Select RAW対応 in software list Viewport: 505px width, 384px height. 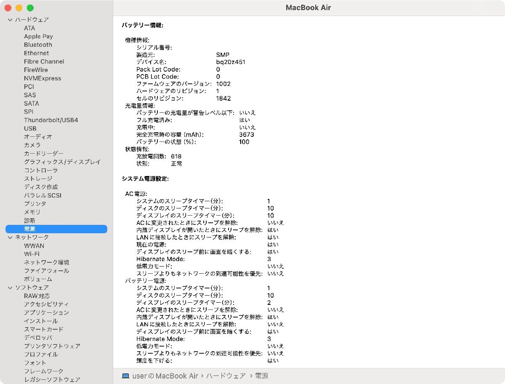(x=37, y=296)
